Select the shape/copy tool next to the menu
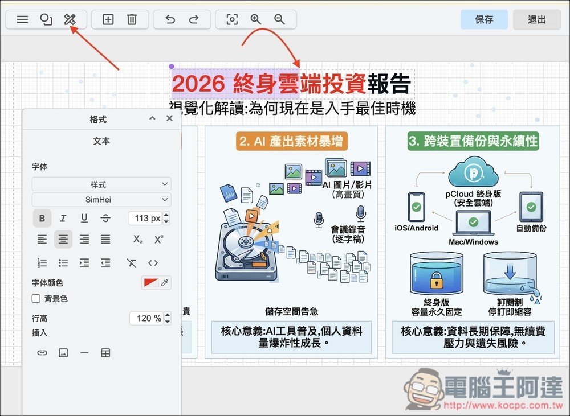 click(46, 19)
